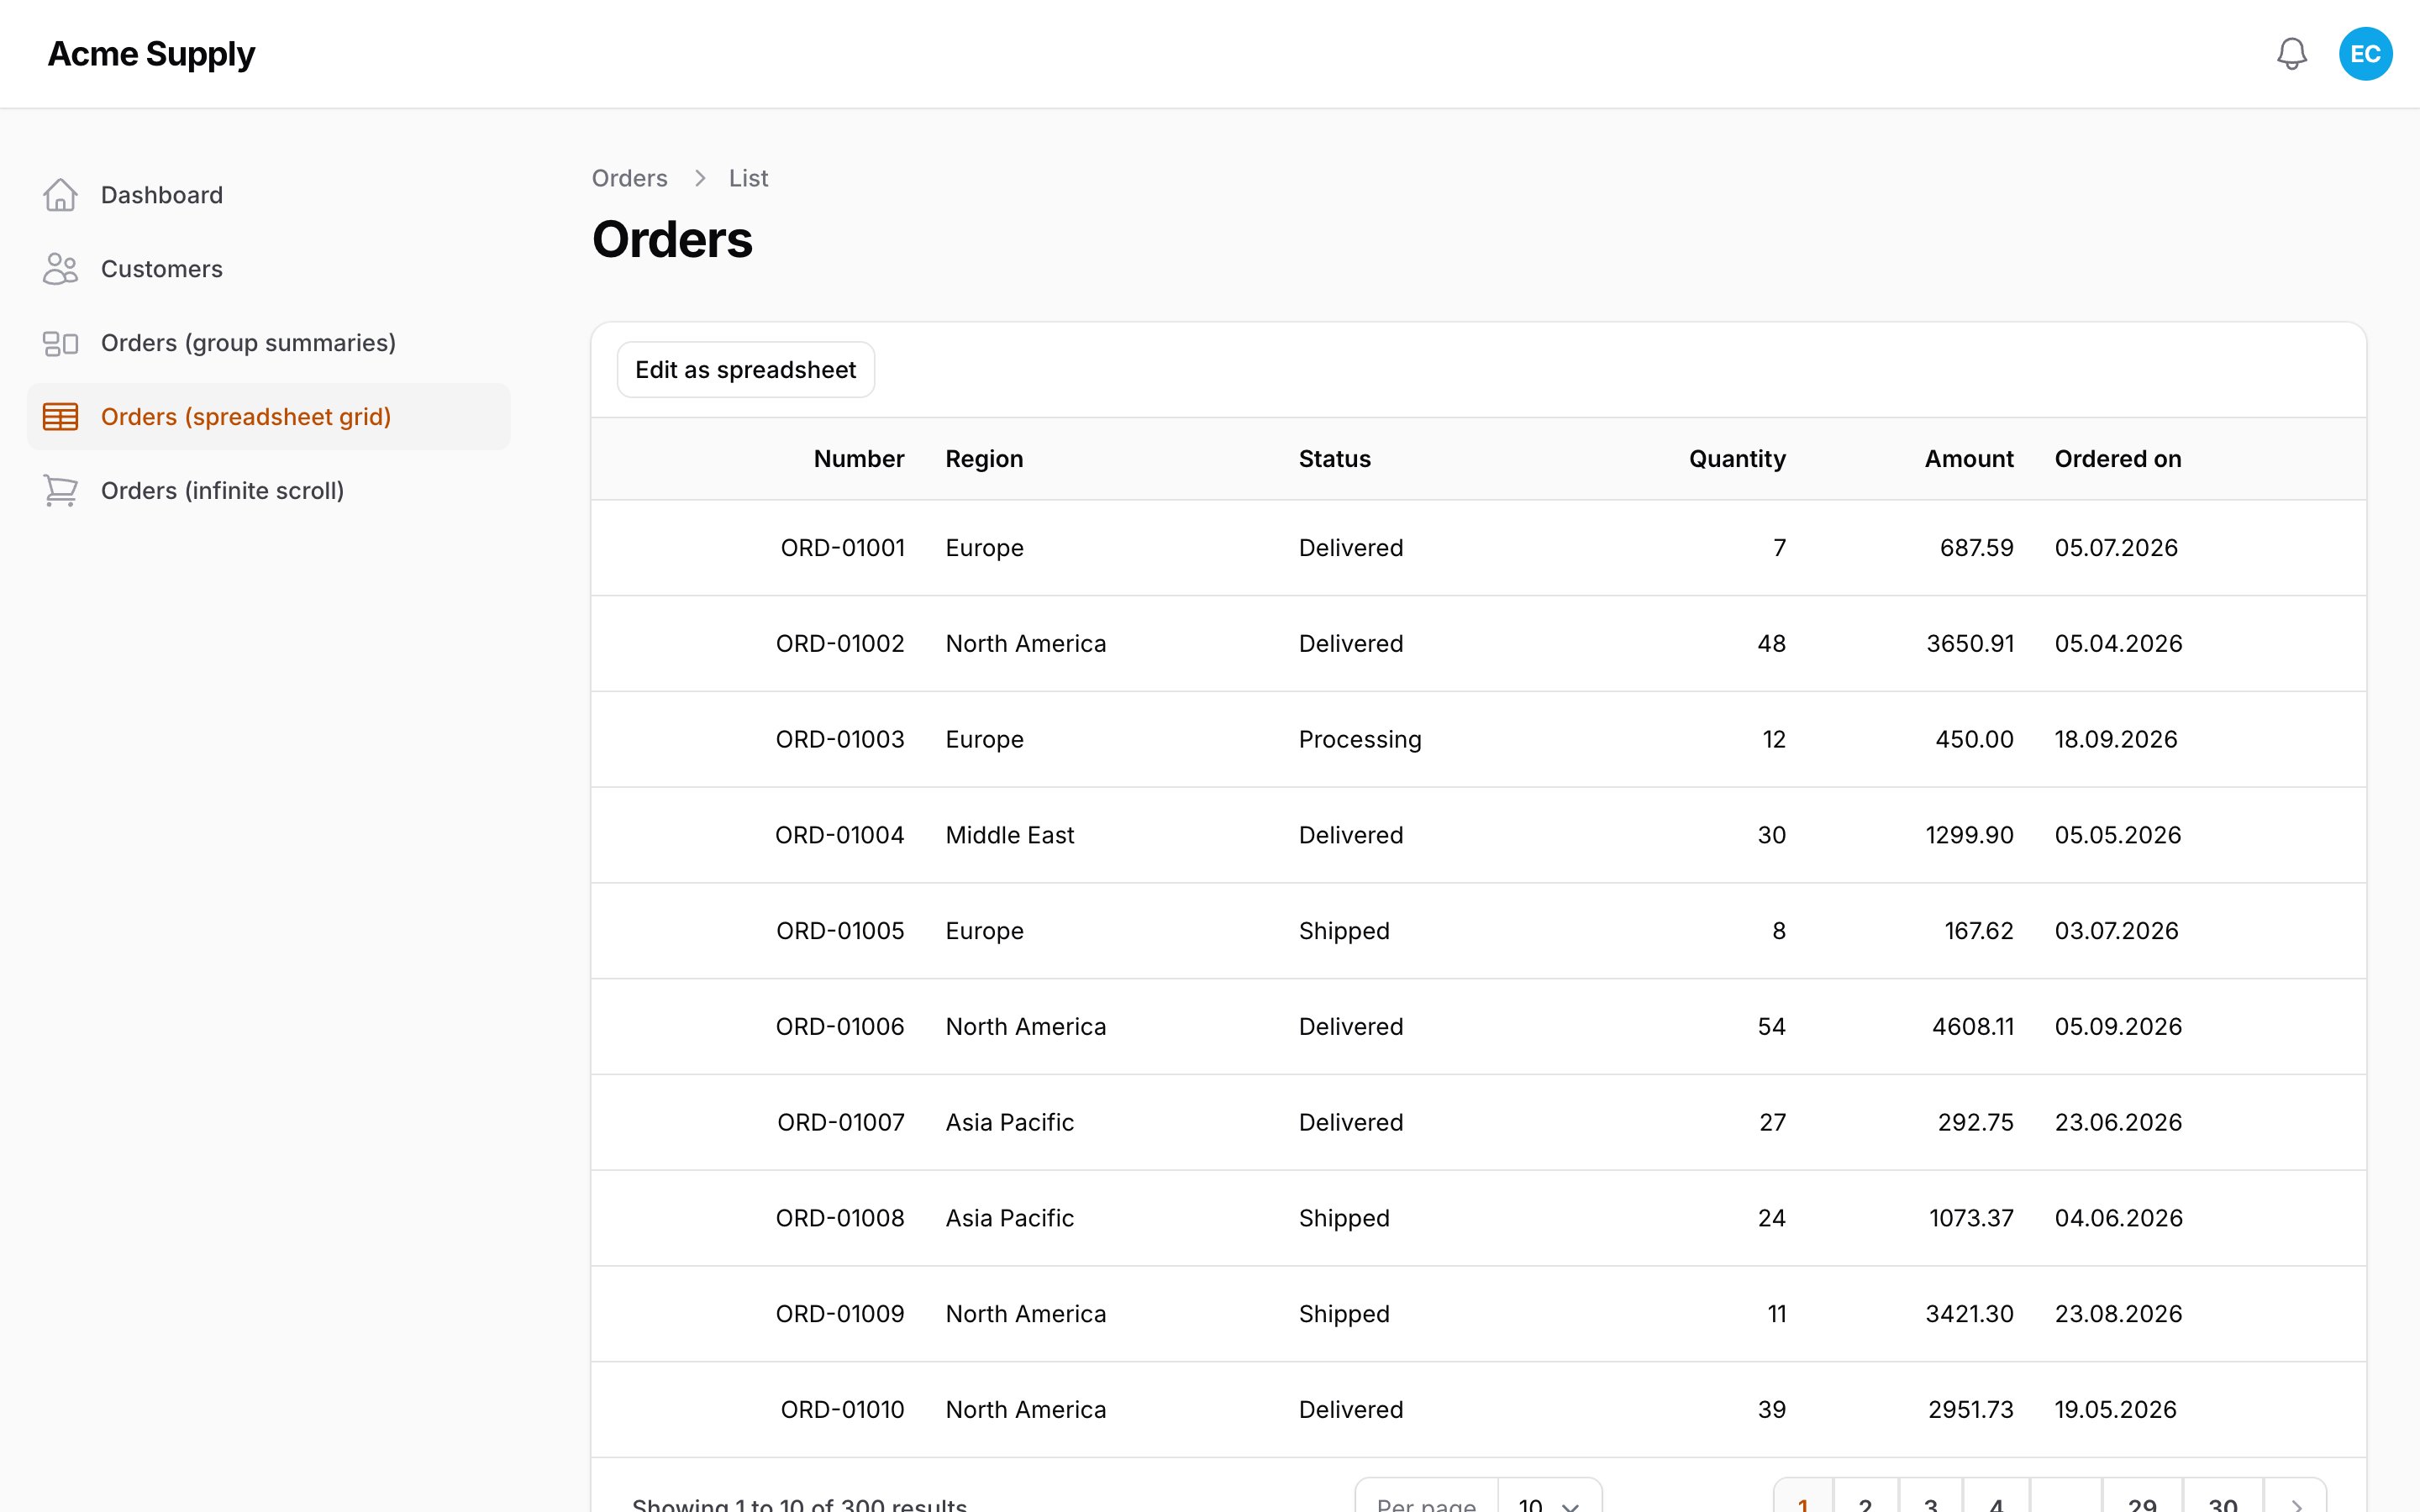This screenshot has height=1512, width=2420.
Task: Click order number ORD-01009
Action: point(840,1314)
